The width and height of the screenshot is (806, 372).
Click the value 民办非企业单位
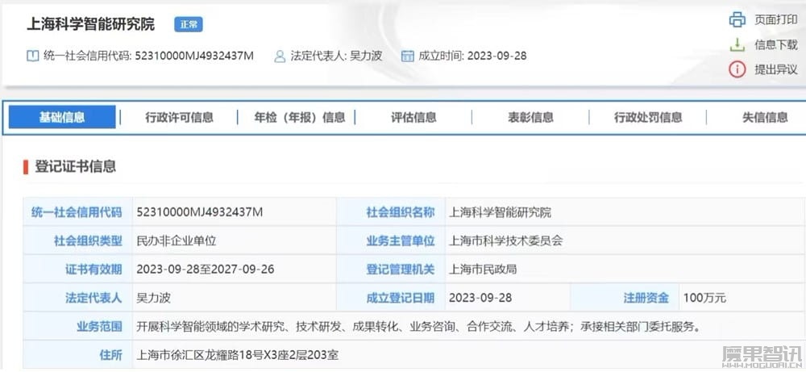click(x=177, y=240)
